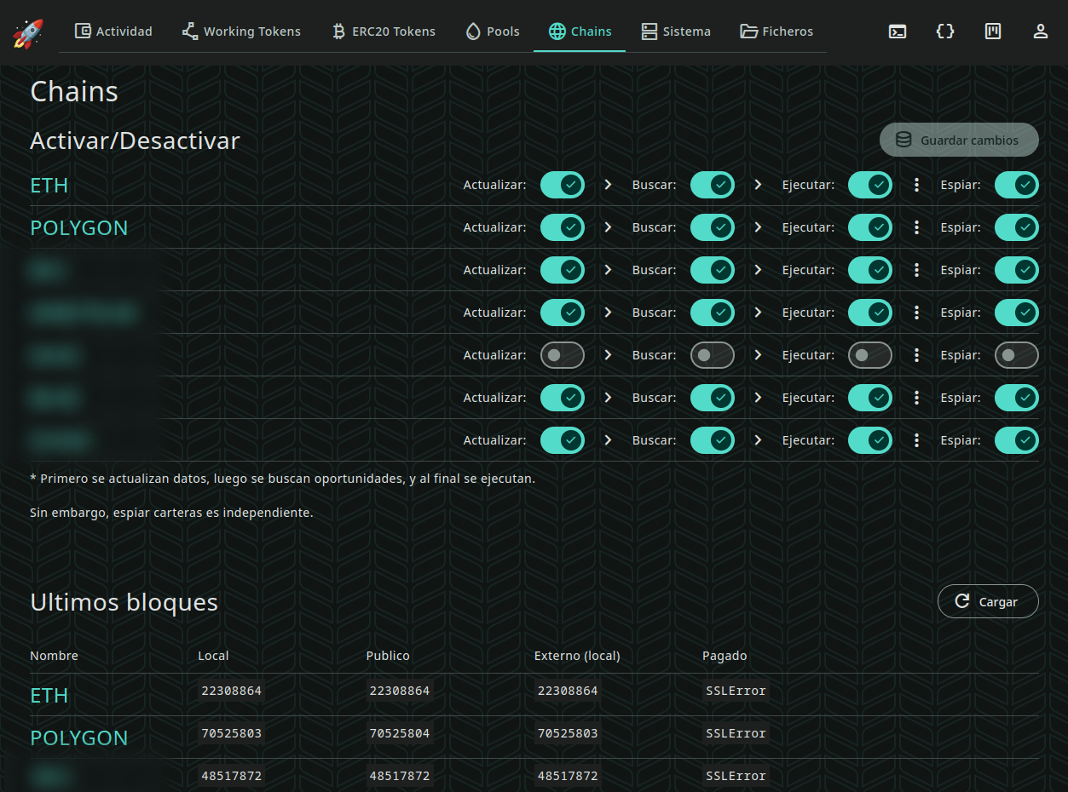Viewport: 1068px width, 792px height.
Task: Click the Nombre column header
Action: click(x=54, y=656)
